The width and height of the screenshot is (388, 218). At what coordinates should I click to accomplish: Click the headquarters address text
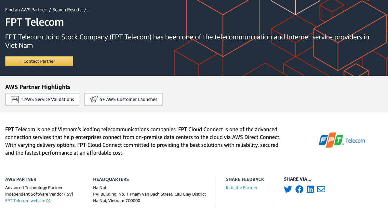[149, 194]
